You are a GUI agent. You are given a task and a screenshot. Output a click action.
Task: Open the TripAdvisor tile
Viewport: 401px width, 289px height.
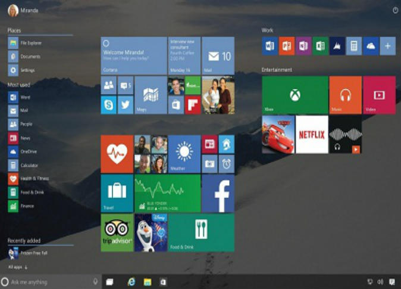(x=117, y=232)
